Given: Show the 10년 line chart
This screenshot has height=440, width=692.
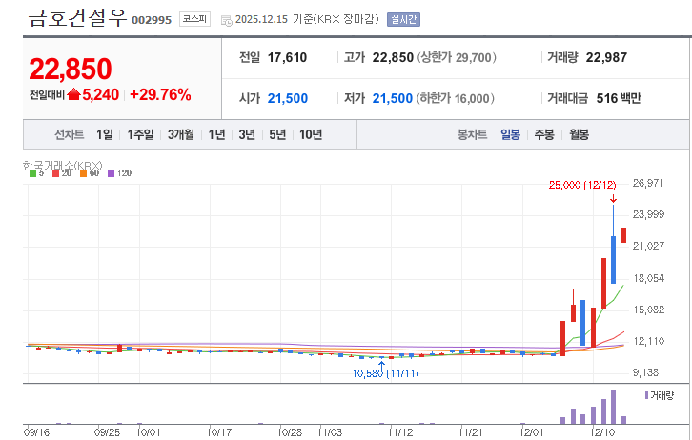Looking at the screenshot, I should pyautogui.click(x=311, y=134).
